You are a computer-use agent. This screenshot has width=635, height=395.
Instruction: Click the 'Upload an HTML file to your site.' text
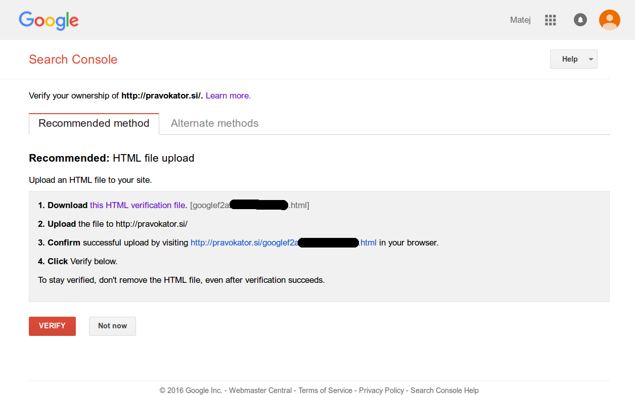coord(90,180)
